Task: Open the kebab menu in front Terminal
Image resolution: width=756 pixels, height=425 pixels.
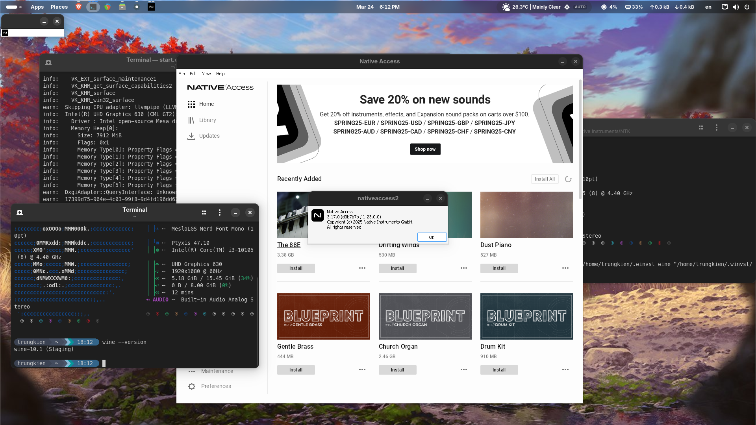Action: (220, 213)
